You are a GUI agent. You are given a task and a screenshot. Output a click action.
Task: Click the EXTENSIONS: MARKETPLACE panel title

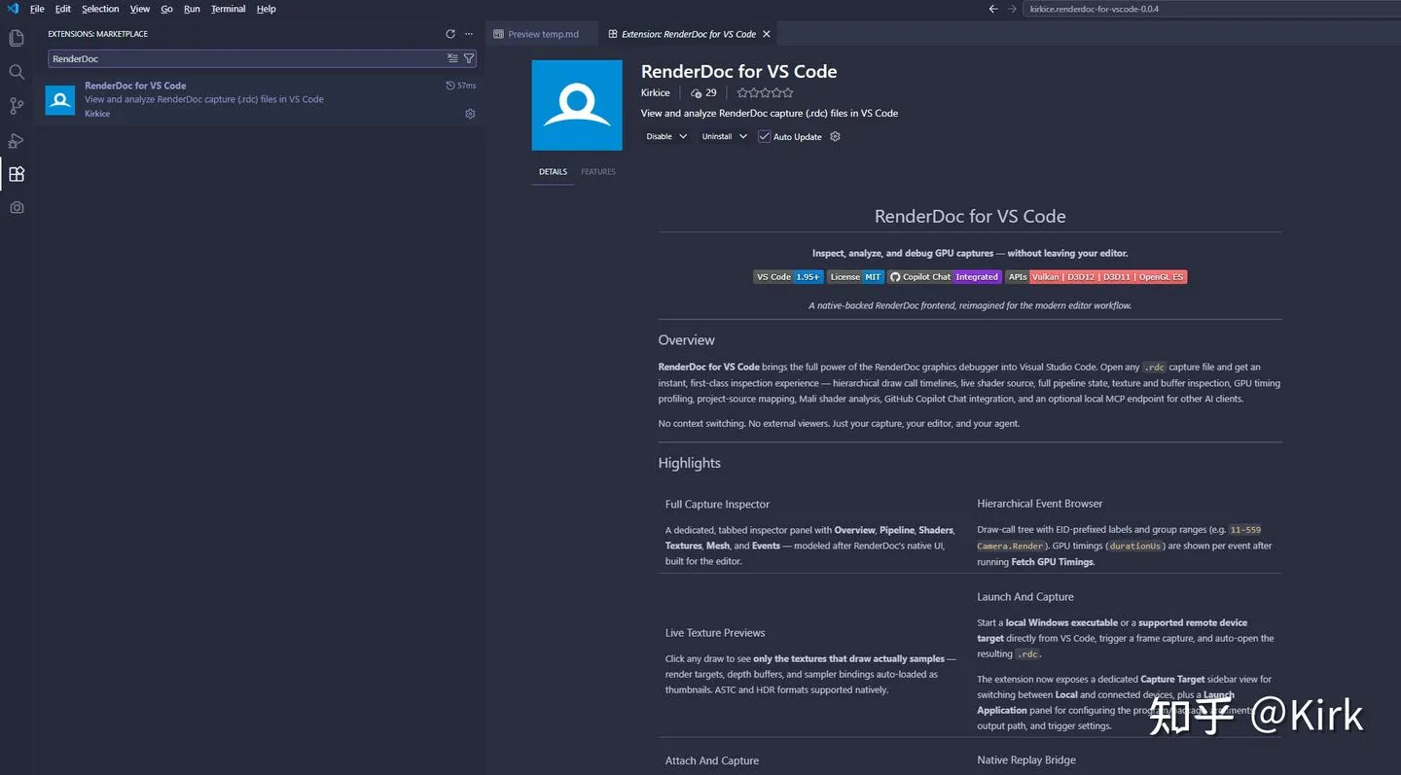click(98, 34)
